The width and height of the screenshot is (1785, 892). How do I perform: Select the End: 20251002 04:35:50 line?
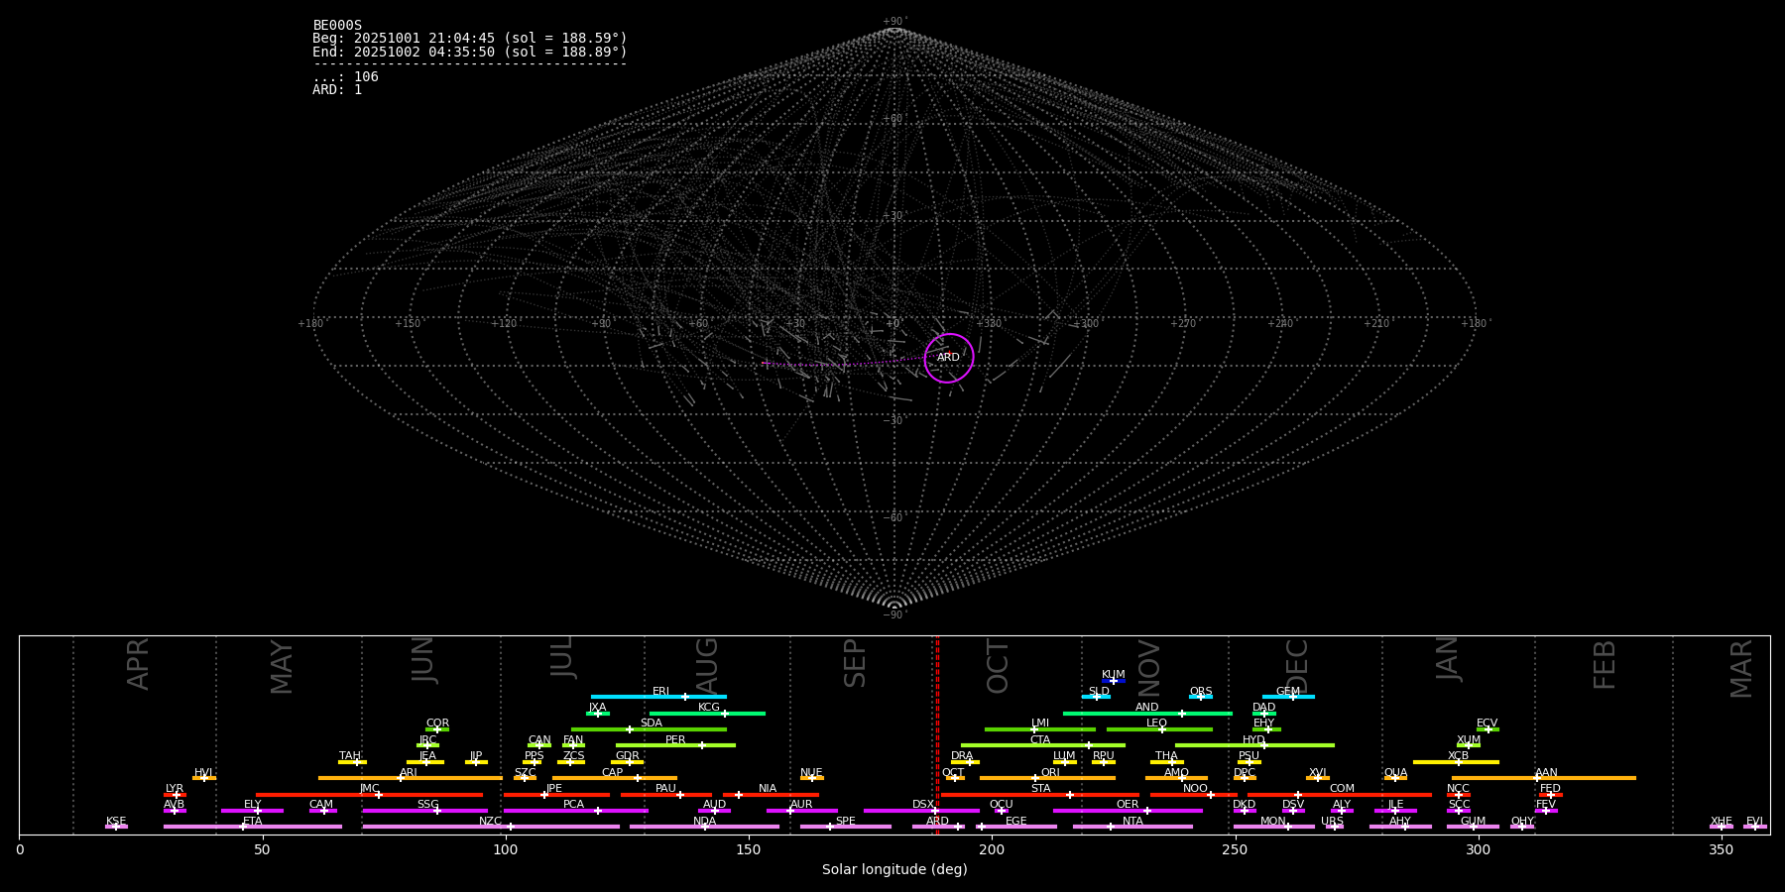(470, 52)
